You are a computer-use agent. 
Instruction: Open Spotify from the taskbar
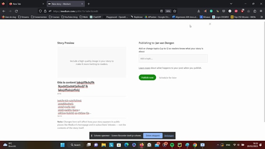pos(172,145)
